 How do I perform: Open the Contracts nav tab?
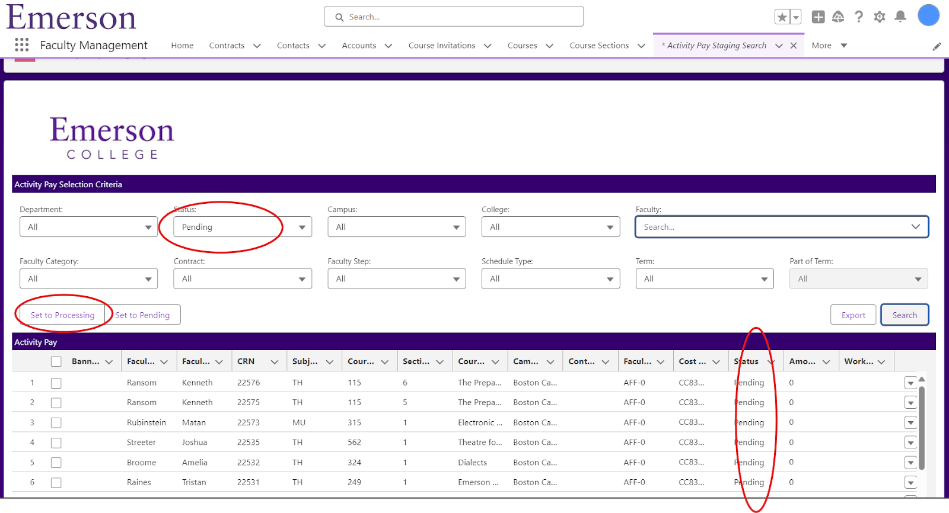pyautogui.click(x=227, y=46)
